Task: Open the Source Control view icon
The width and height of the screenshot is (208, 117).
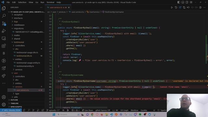Action: click(x=4, y=23)
